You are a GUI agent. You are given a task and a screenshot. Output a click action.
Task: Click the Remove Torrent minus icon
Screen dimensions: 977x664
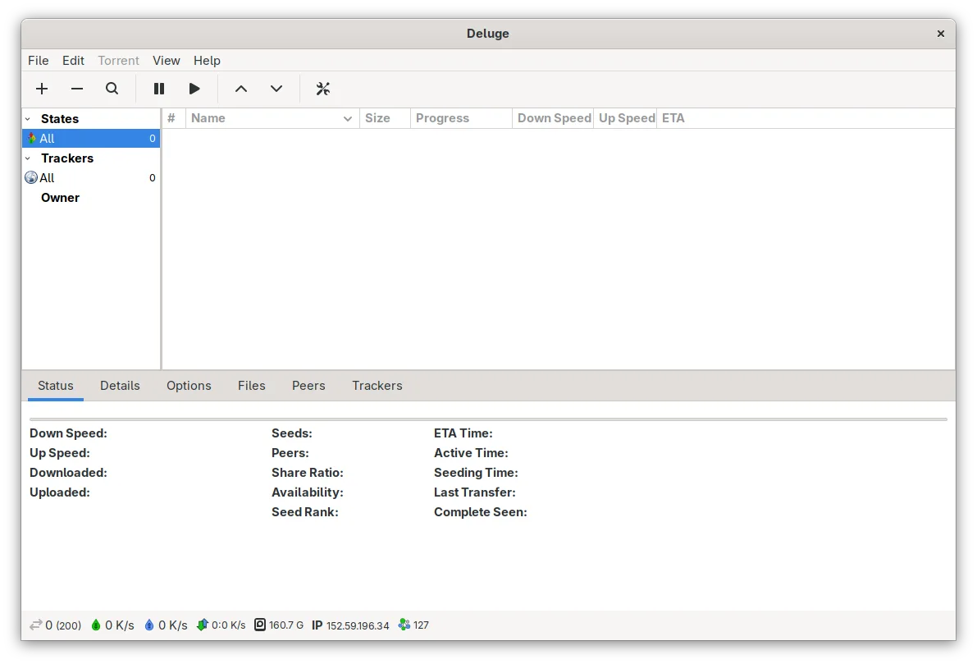(76, 89)
